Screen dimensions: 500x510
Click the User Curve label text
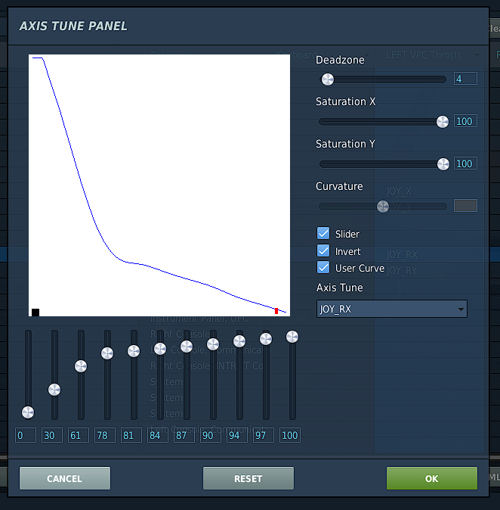[x=360, y=269]
